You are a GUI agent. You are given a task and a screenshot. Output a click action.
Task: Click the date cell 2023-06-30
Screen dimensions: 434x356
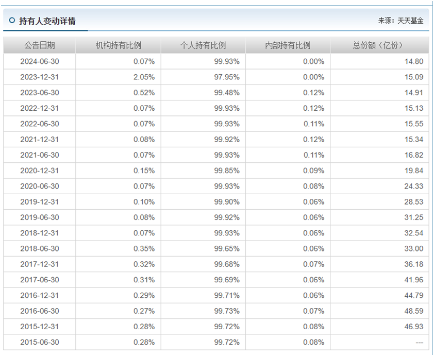coord(40,93)
